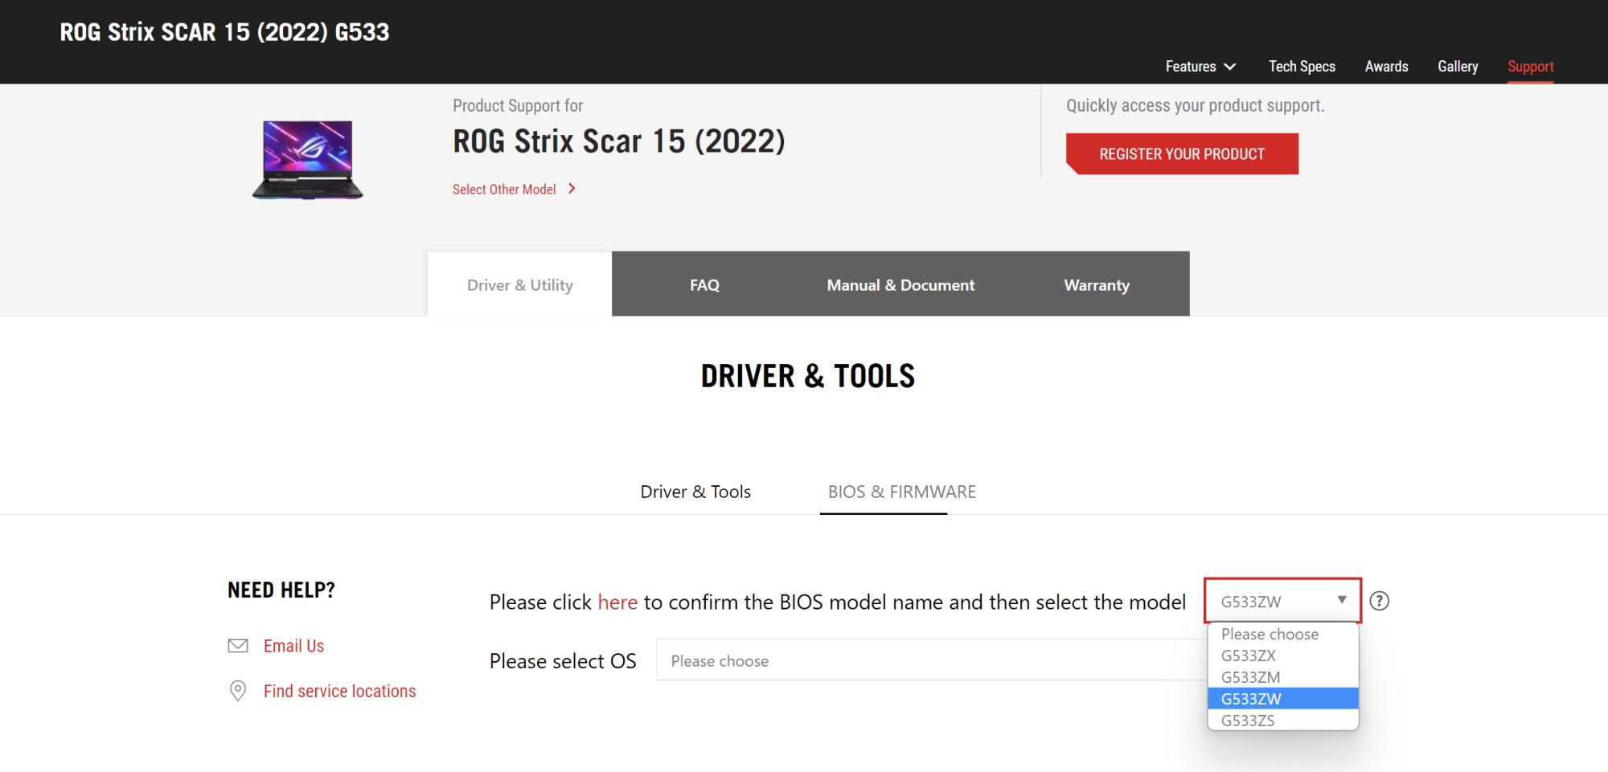
Task: Switch to the FAQ tab
Action: click(704, 284)
